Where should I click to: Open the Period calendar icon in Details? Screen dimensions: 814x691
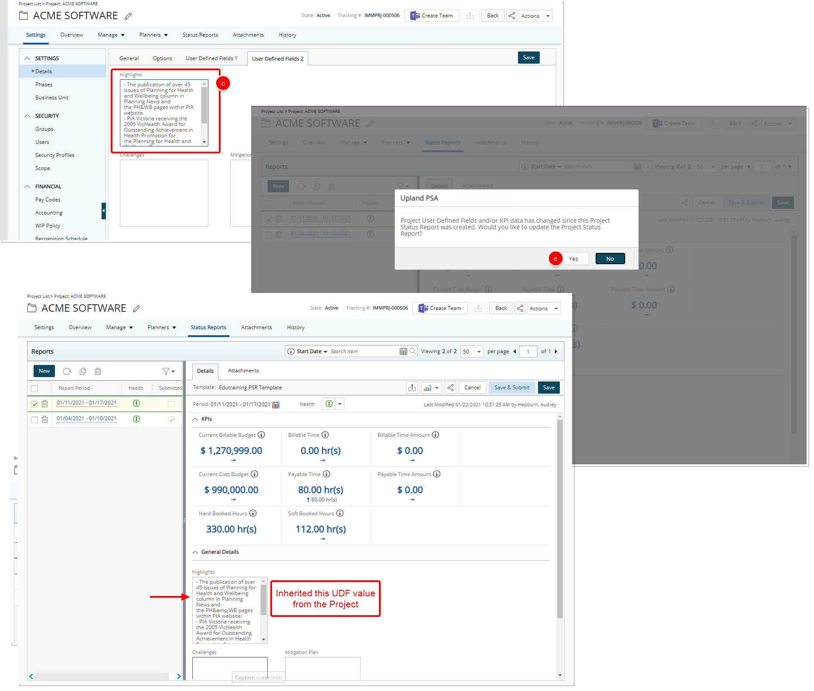(x=276, y=405)
